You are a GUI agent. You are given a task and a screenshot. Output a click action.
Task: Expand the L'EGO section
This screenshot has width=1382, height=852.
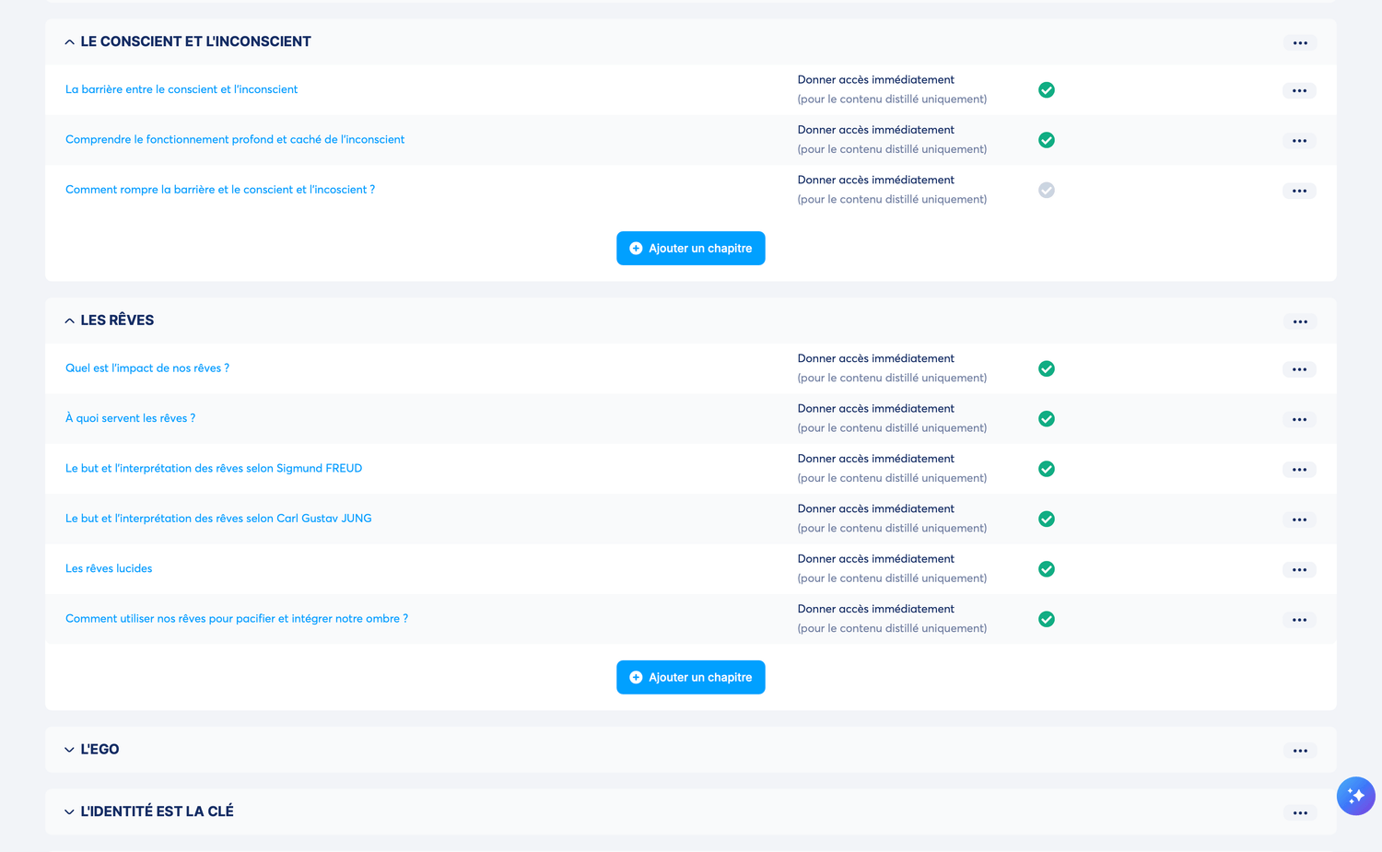(x=70, y=750)
